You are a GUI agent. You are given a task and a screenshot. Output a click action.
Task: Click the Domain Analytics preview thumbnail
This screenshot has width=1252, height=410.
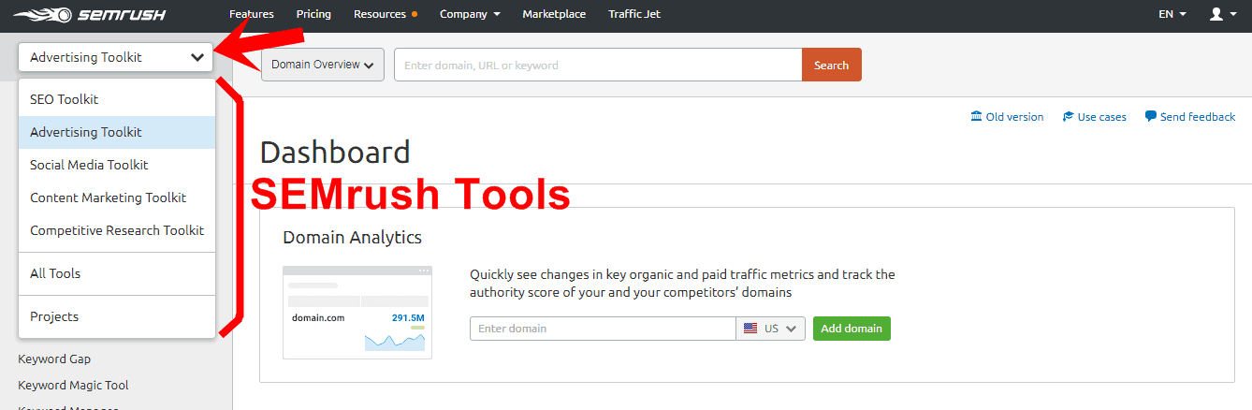pyautogui.click(x=357, y=313)
